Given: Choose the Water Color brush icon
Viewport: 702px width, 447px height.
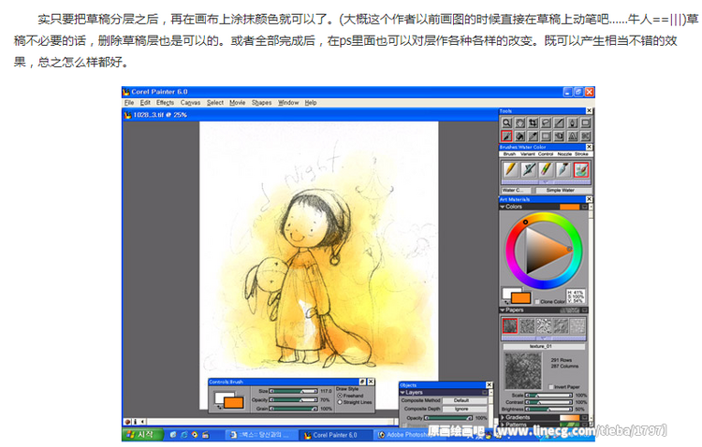Looking at the screenshot, I should pyautogui.click(x=581, y=169).
